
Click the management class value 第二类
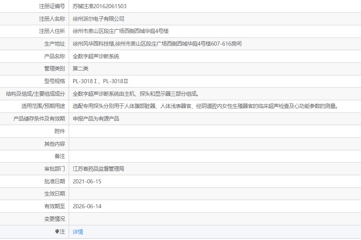coord(81,68)
